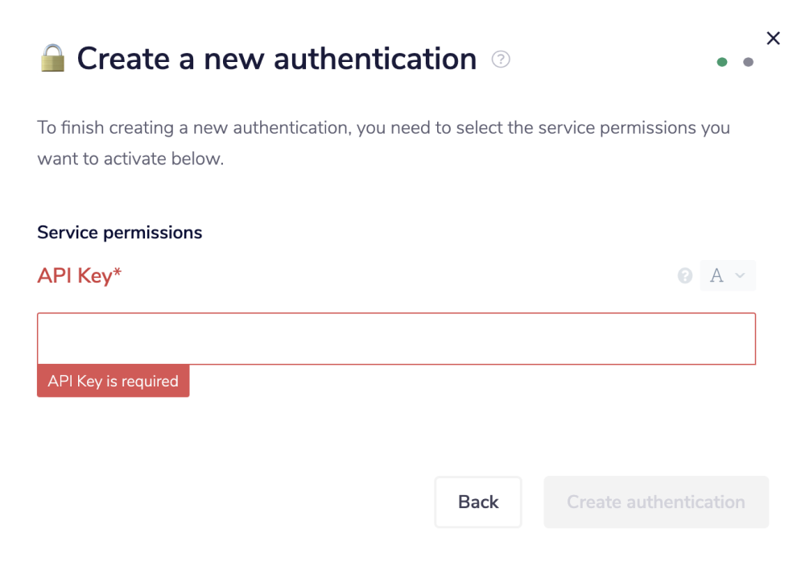
Task: Click the 'To finish creating' instruction line
Action: pos(383,128)
